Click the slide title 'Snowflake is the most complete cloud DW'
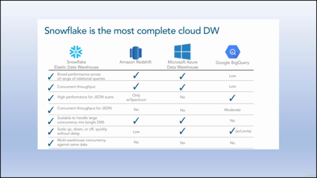Image resolution: width=317 pixels, height=178 pixels. point(132,31)
